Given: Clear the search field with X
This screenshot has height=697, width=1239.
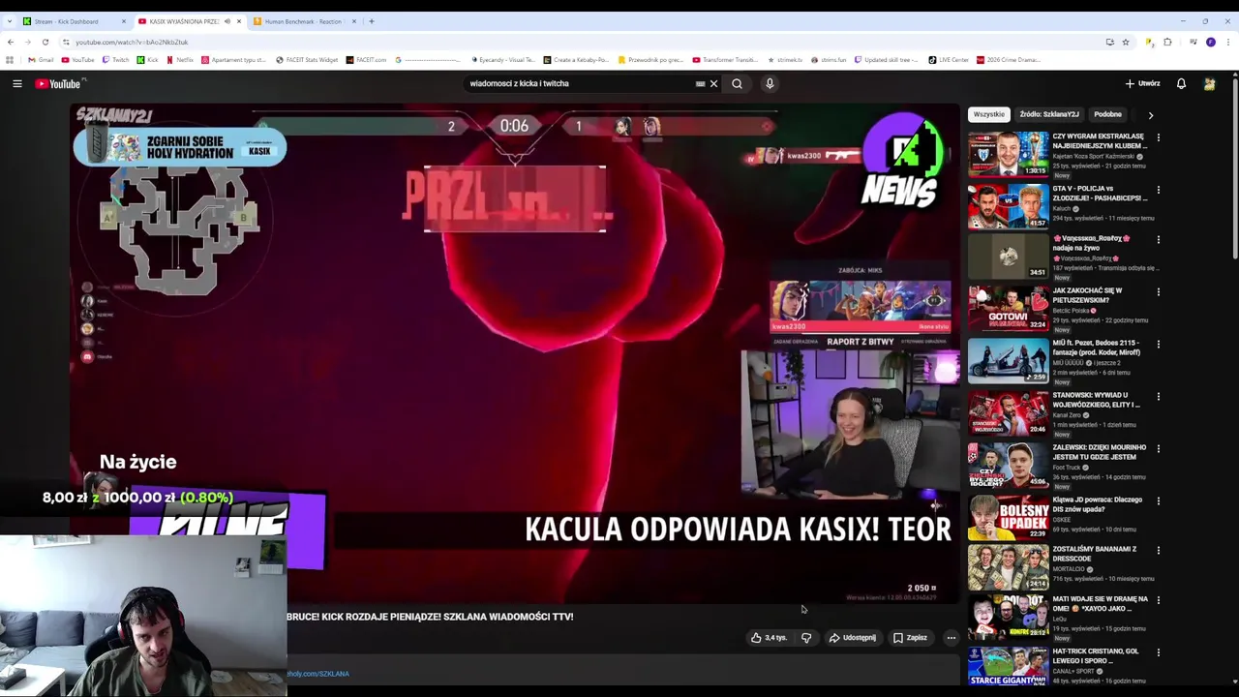Looking at the screenshot, I should tap(714, 84).
